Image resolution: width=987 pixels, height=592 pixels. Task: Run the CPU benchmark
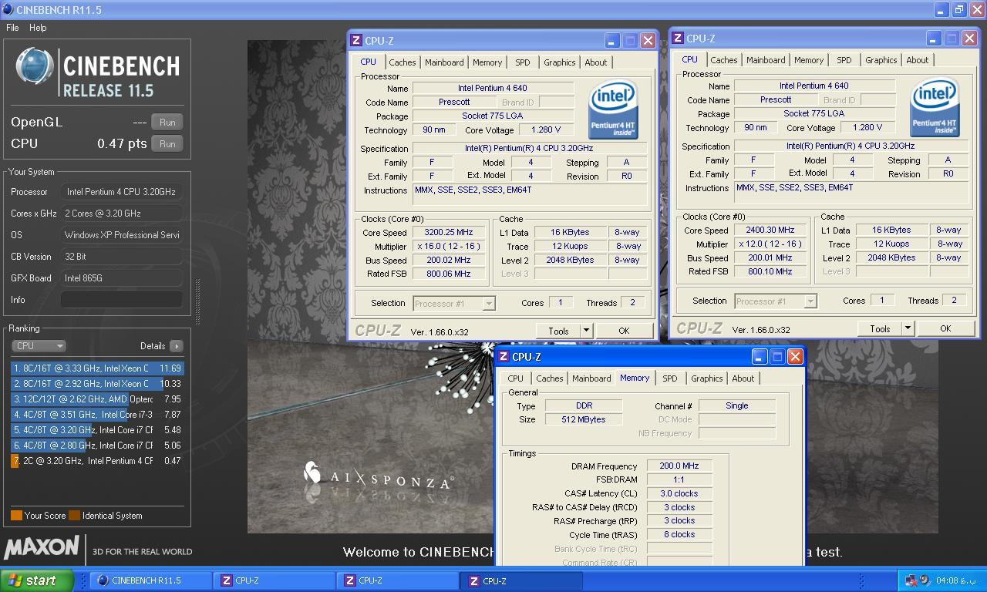167,143
